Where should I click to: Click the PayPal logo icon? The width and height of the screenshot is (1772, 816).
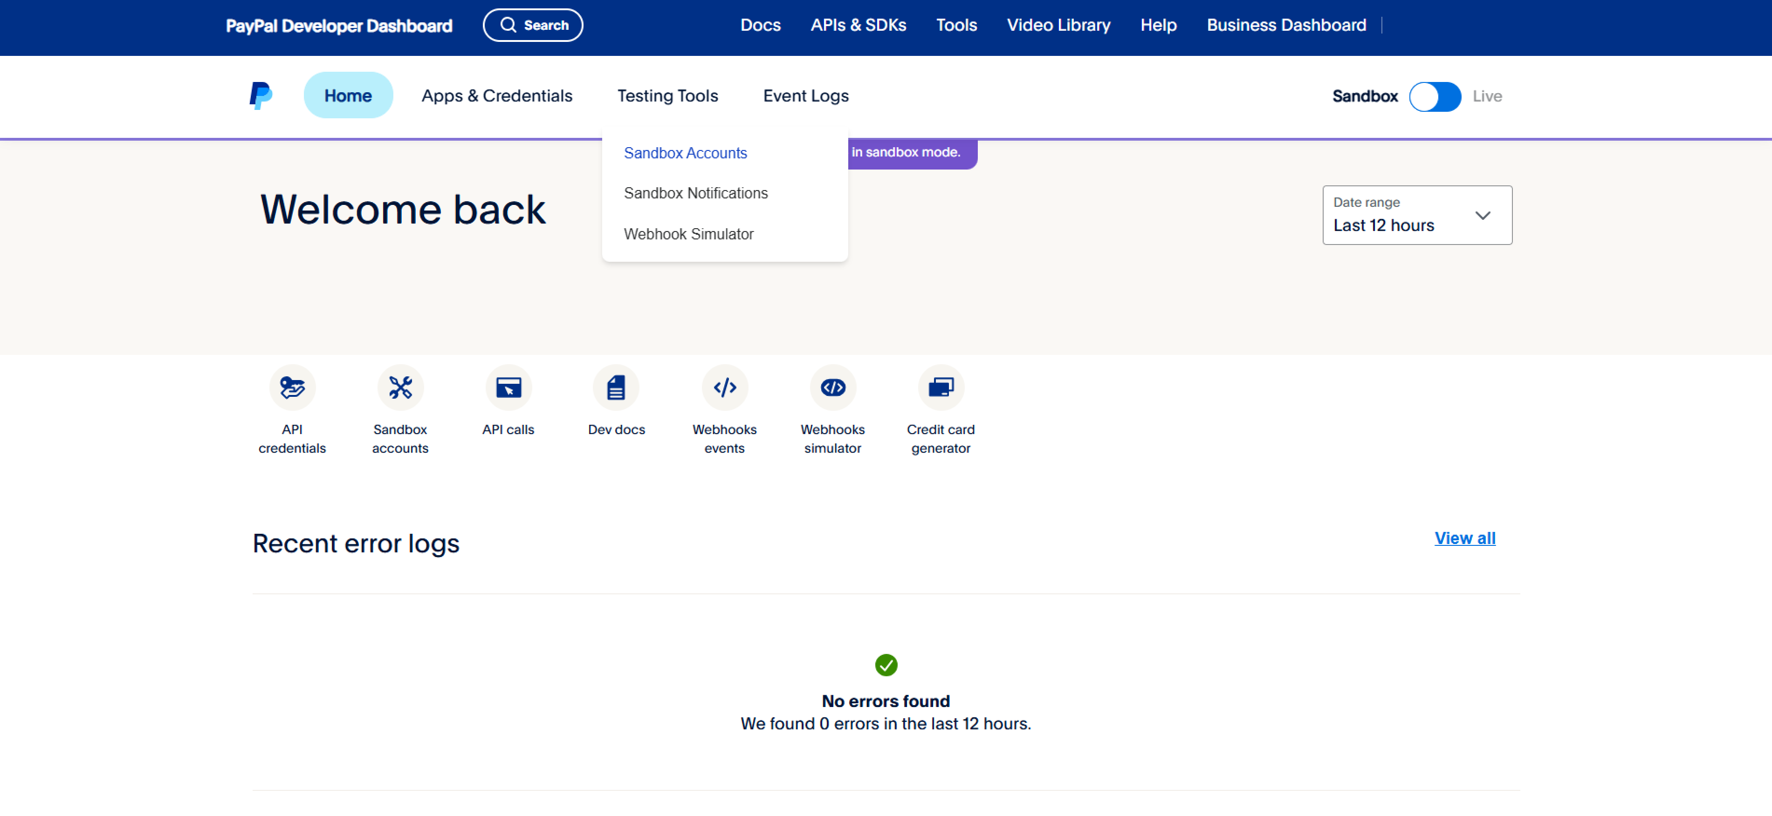pyautogui.click(x=261, y=95)
